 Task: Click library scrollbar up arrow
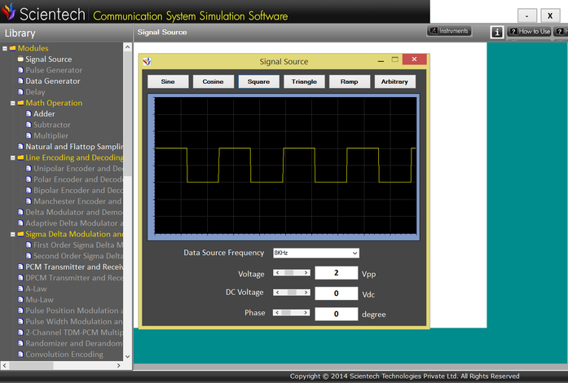point(127,47)
